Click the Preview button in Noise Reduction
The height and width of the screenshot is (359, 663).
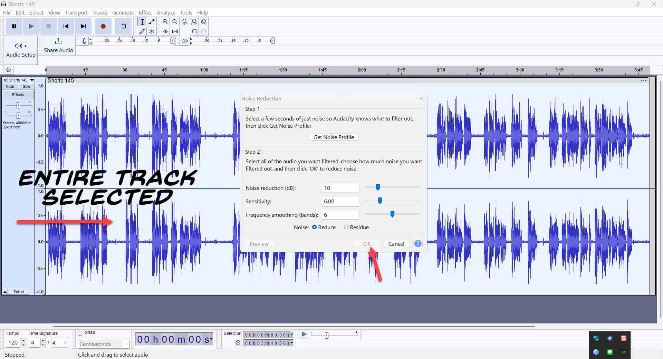[259, 244]
